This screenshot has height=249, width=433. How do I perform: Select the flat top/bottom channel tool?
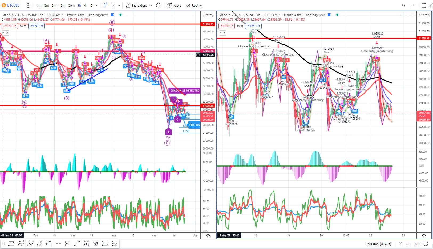[x=49, y=243]
